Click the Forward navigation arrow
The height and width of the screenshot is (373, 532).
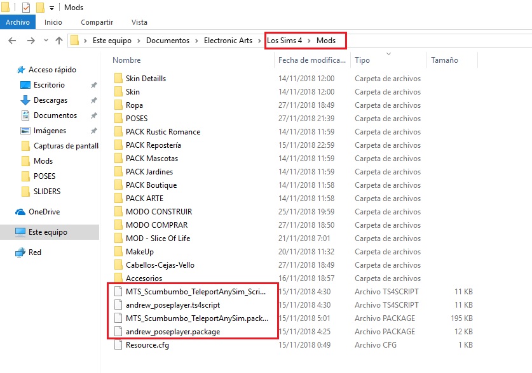point(31,41)
